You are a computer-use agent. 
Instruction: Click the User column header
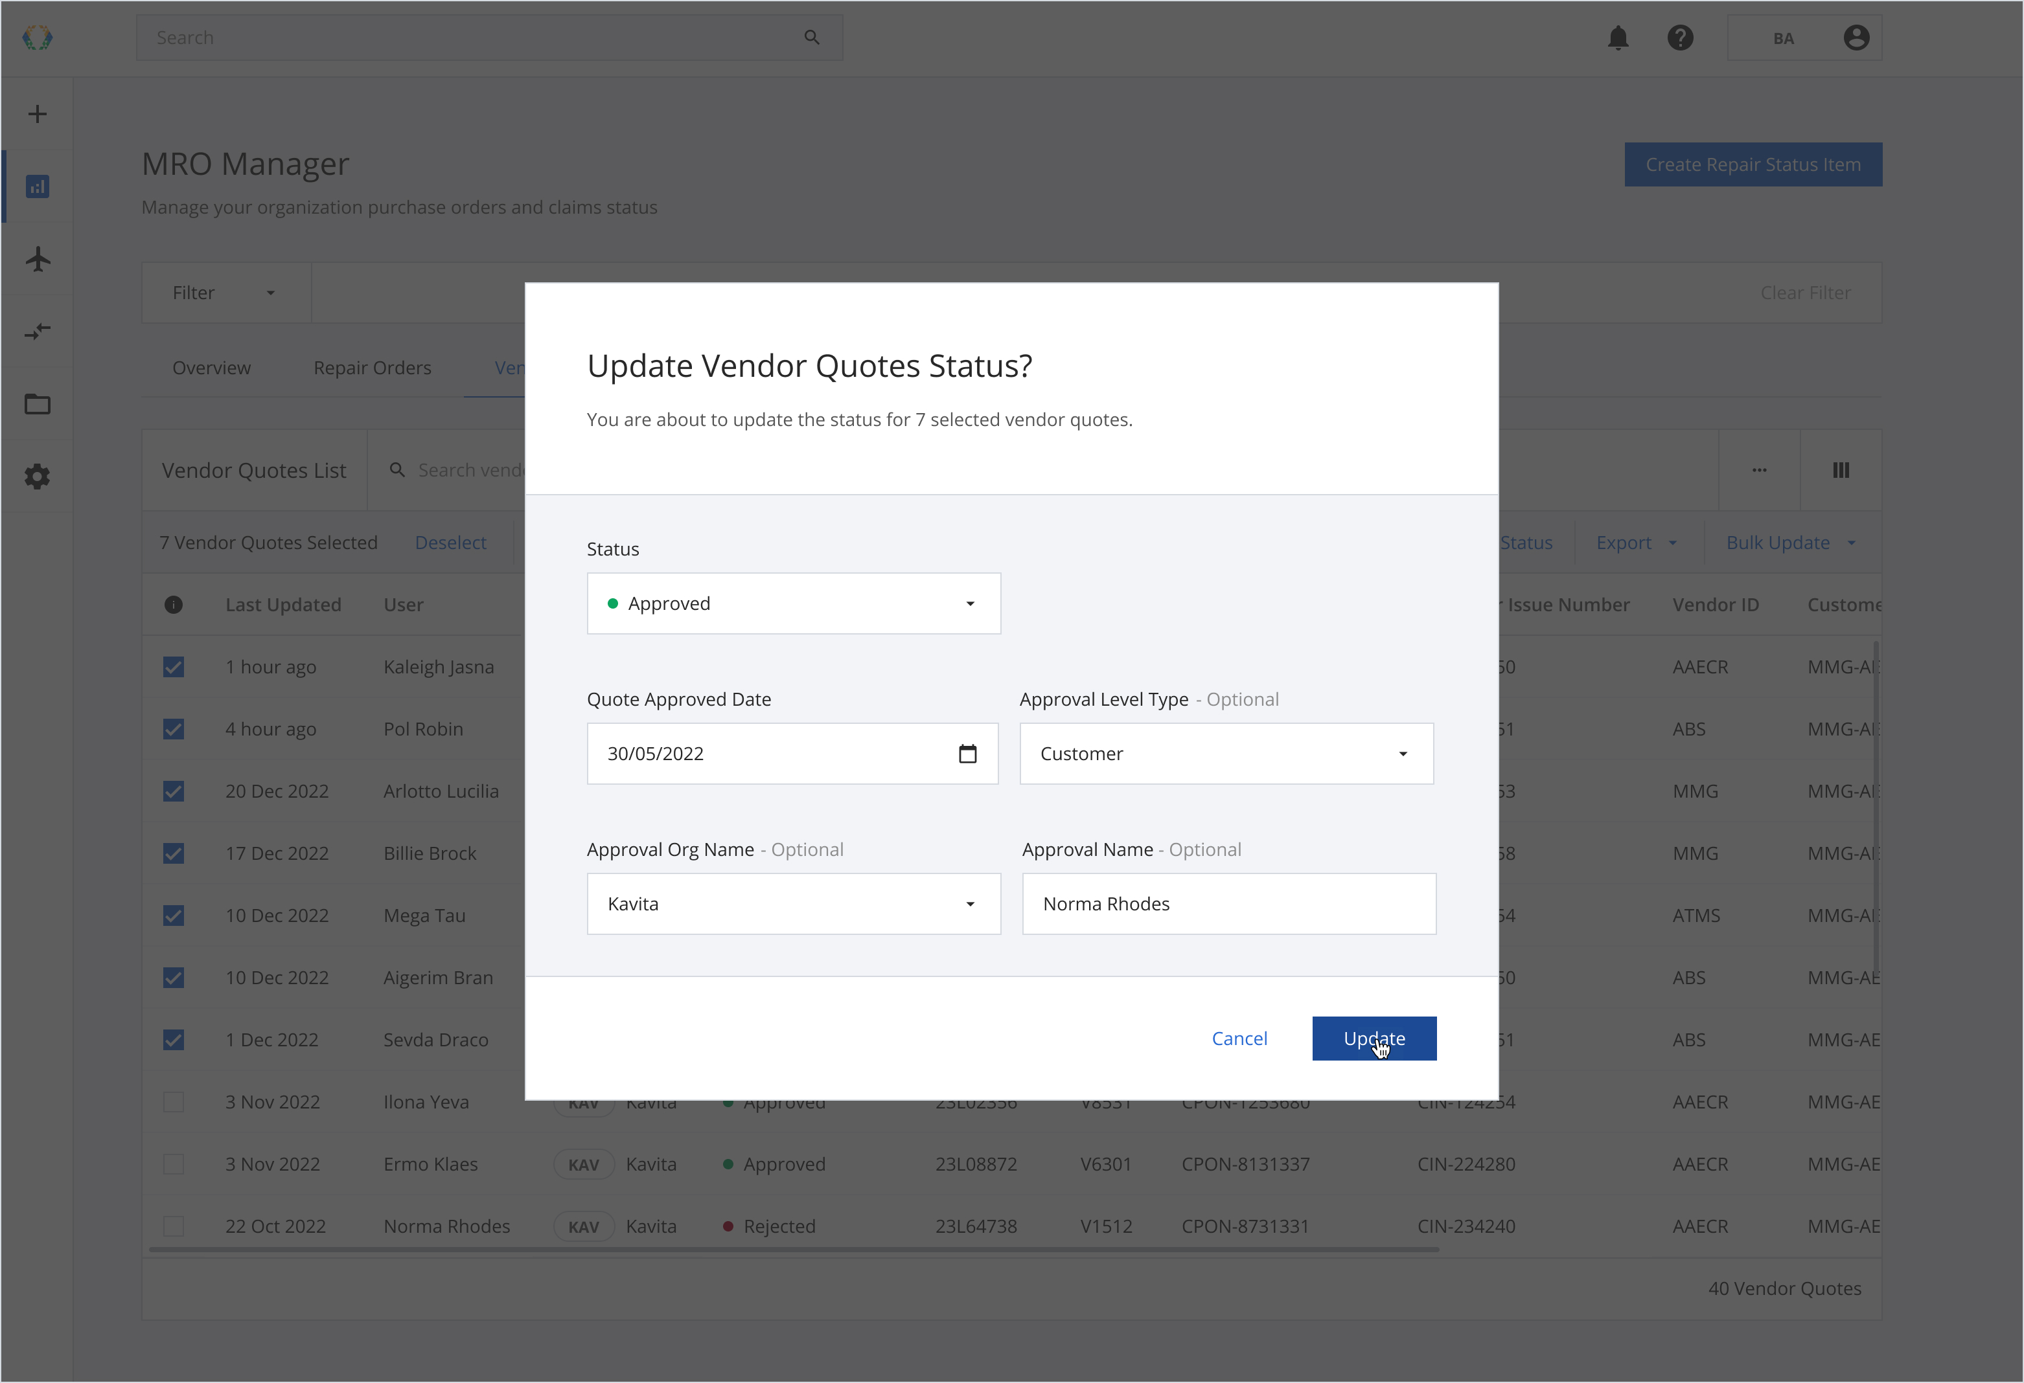403,605
